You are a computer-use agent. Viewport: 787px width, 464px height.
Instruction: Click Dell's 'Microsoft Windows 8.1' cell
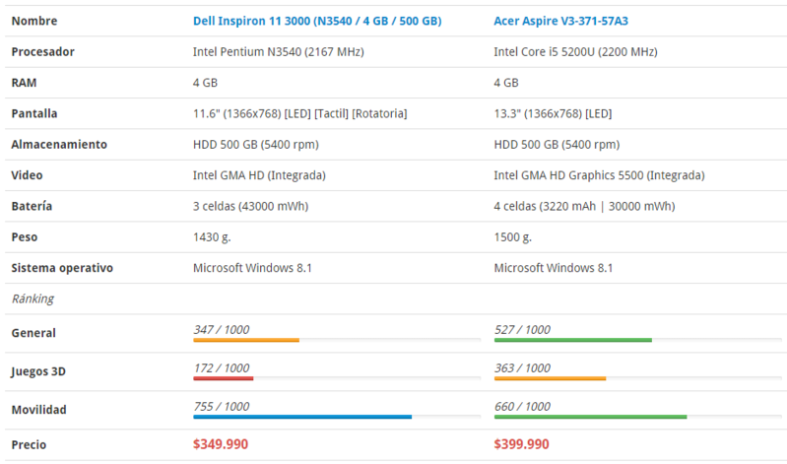[x=252, y=268]
